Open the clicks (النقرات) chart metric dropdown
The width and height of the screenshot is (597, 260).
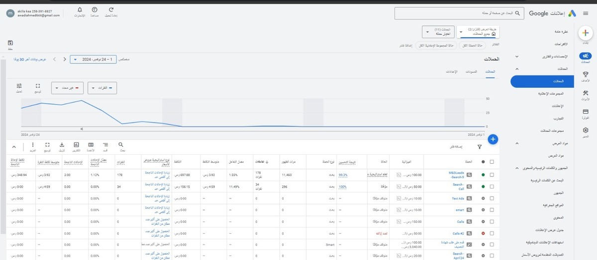(x=102, y=88)
